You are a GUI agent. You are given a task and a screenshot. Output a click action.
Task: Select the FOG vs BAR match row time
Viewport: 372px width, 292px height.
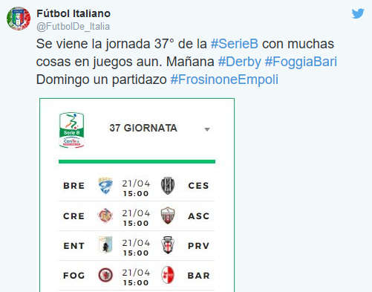pos(136,278)
